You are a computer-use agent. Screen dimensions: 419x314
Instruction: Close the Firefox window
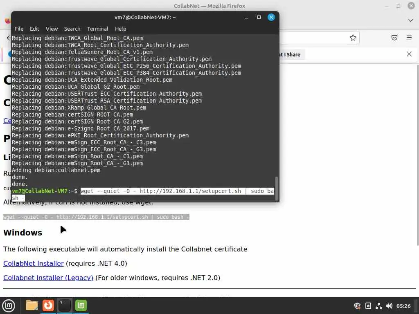411,6
